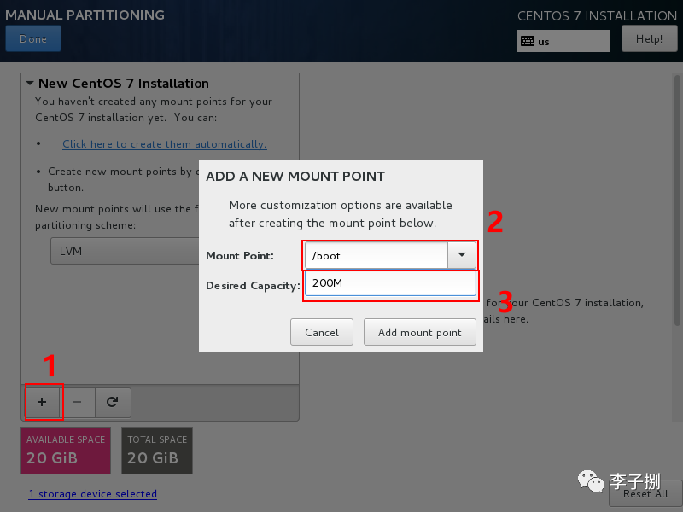Collapse the New CentOS 7 Installation section

30,84
